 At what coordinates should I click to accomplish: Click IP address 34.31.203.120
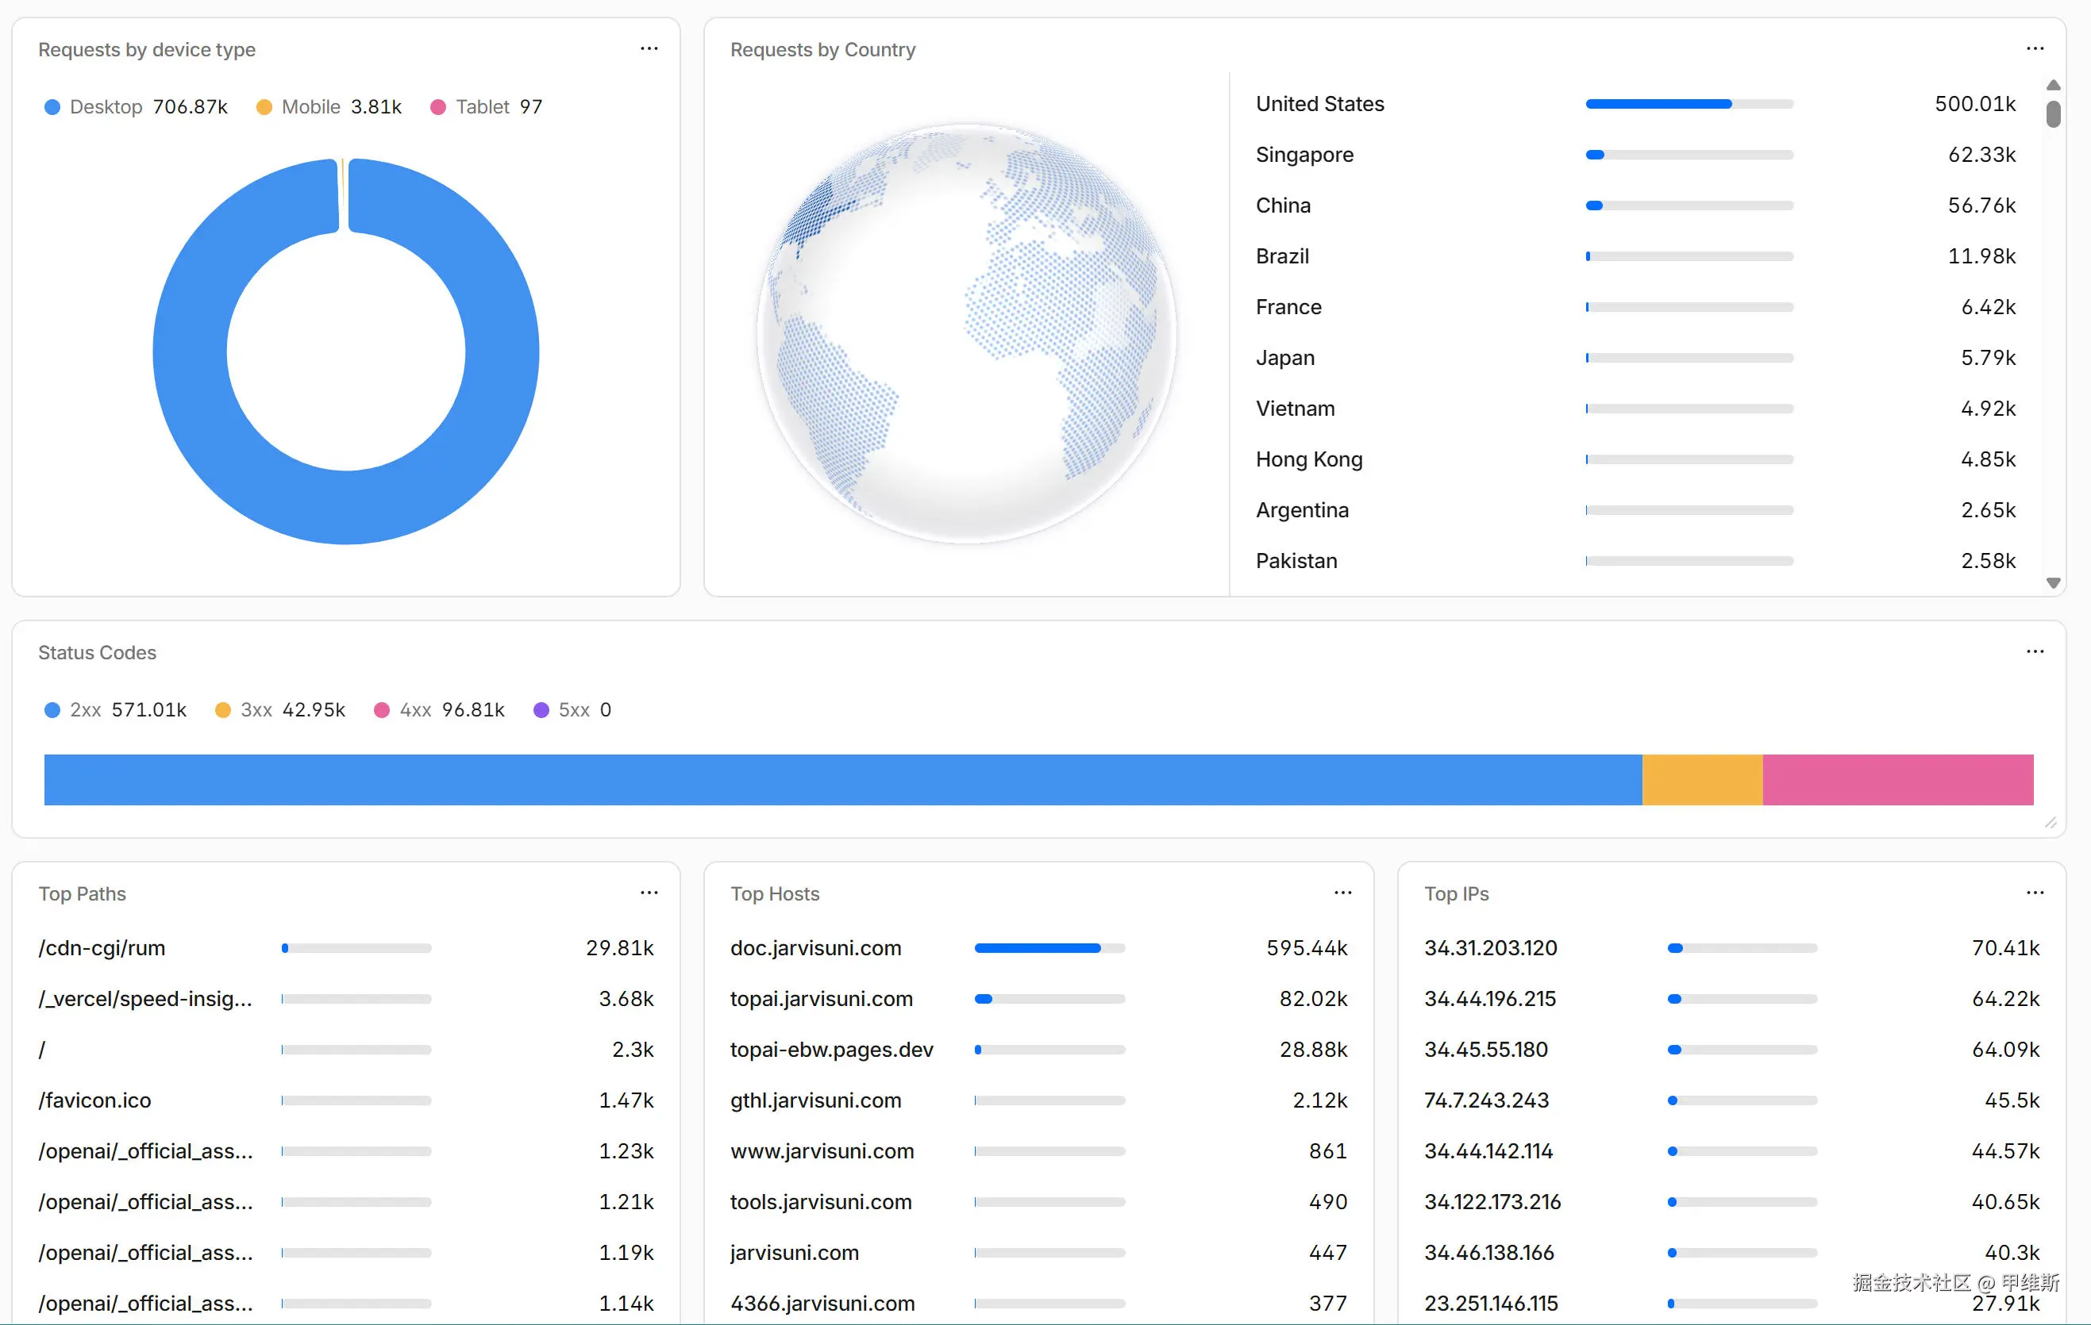coord(1490,947)
